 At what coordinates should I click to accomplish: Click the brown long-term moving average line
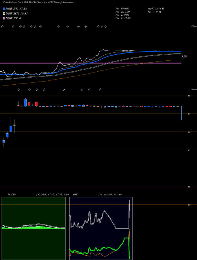click(x=86, y=73)
